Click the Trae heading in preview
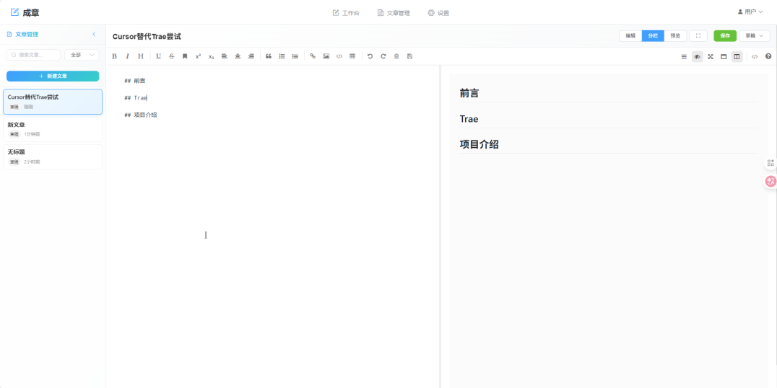The image size is (777, 388). 469,119
